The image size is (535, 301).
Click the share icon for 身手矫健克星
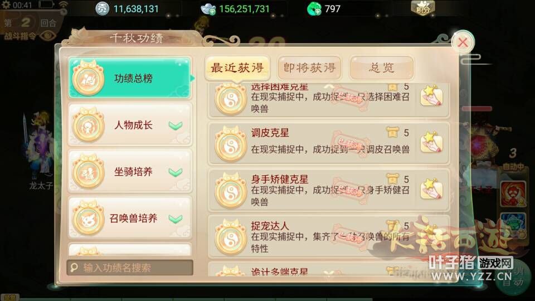coord(431,189)
